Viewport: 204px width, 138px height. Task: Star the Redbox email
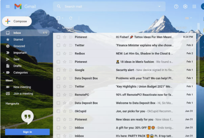click(64, 53)
